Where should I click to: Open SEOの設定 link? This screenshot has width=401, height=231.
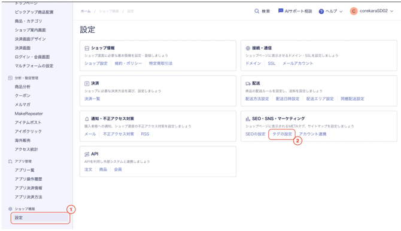(255, 134)
